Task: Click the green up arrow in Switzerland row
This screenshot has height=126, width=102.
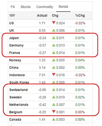Action: click(54, 89)
